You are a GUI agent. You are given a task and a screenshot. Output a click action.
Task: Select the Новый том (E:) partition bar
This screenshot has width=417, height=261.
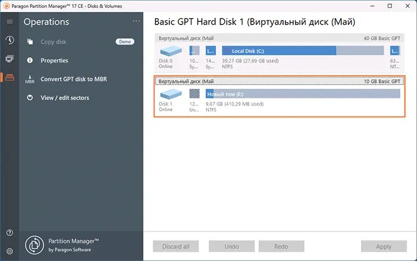pos(303,94)
